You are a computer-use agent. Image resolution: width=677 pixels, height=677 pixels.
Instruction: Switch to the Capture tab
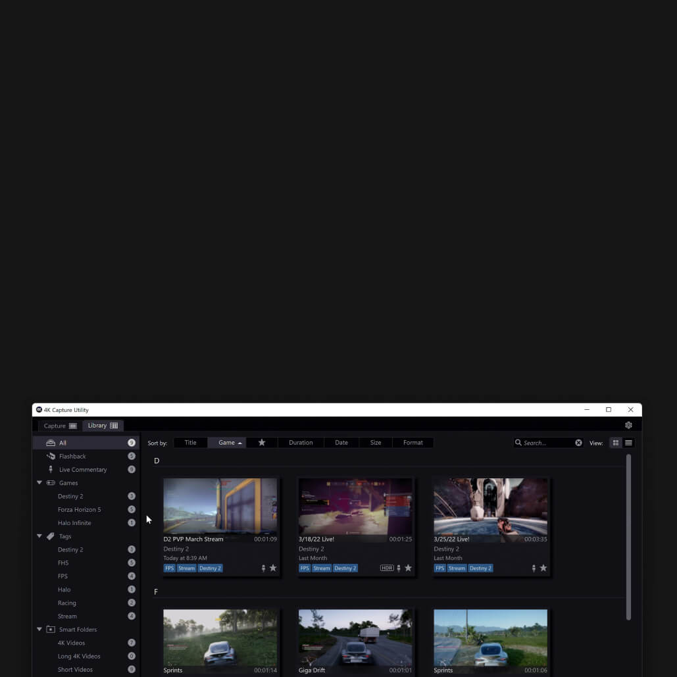59,426
